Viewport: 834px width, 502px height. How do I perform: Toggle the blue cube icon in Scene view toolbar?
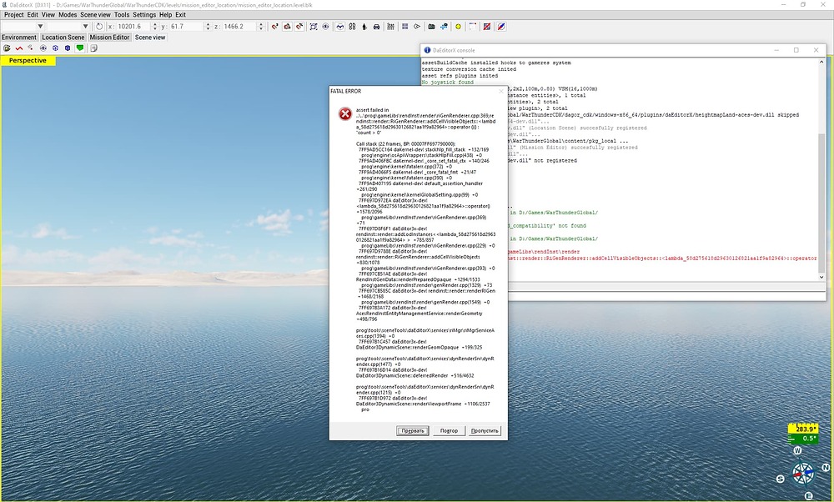coord(67,48)
